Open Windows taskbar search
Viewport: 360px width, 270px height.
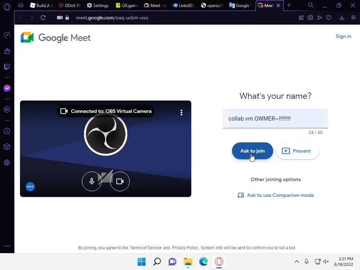[x=157, y=262]
